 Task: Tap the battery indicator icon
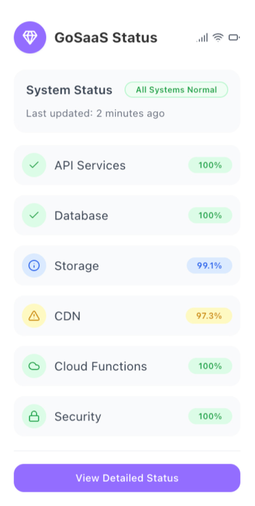234,38
